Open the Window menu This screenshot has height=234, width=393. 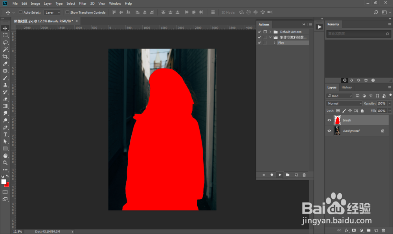click(x=115, y=4)
